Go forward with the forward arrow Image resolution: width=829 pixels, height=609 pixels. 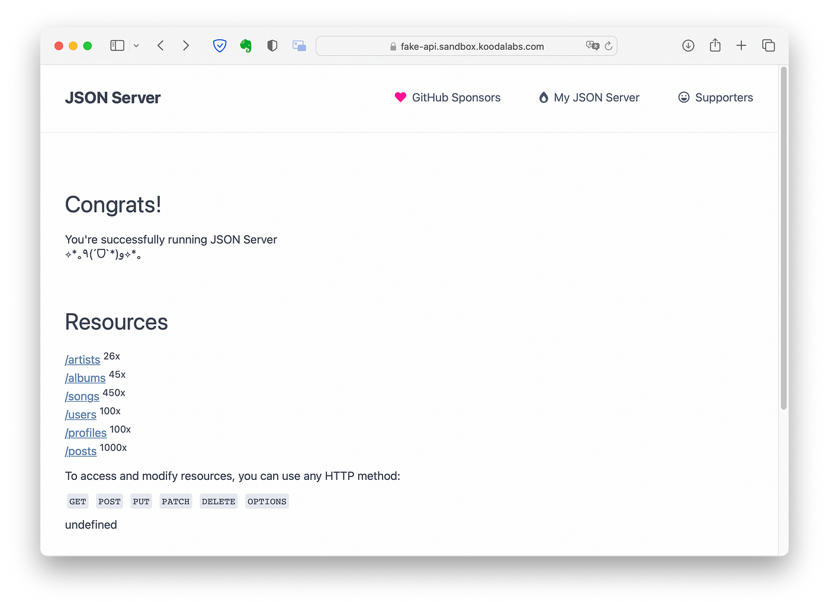[186, 46]
